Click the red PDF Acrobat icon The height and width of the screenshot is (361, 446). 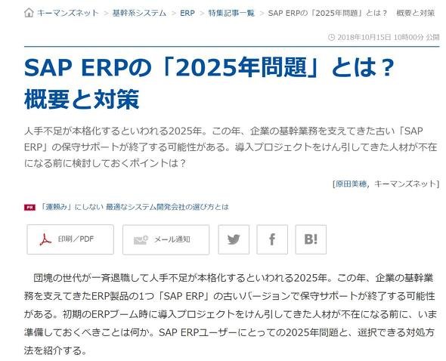pos(45,239)
